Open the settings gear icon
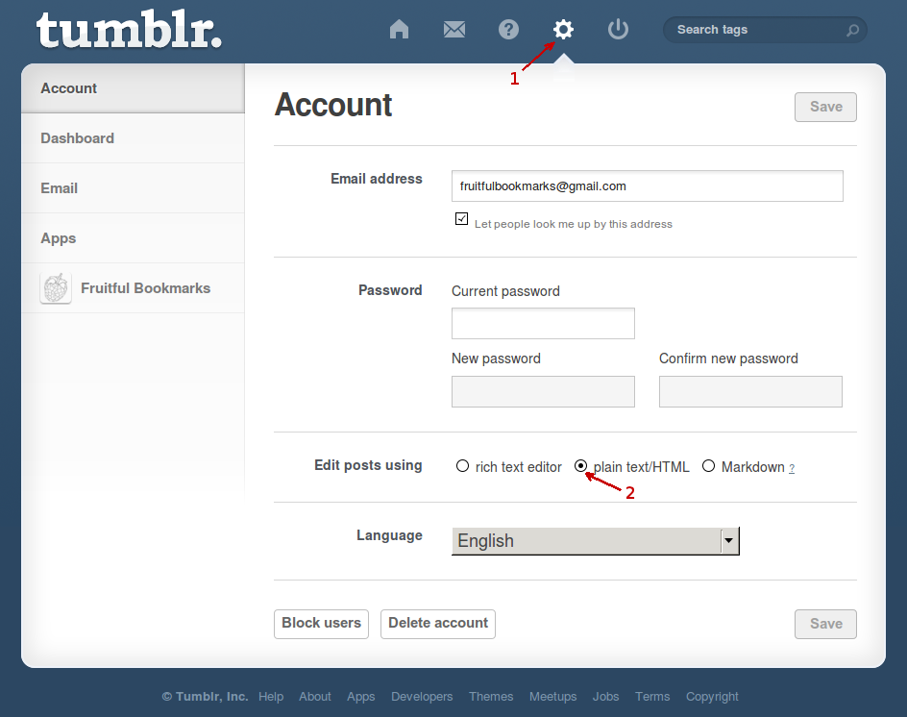Viewport: 907px width, 717px height. [x=562, y=29]
